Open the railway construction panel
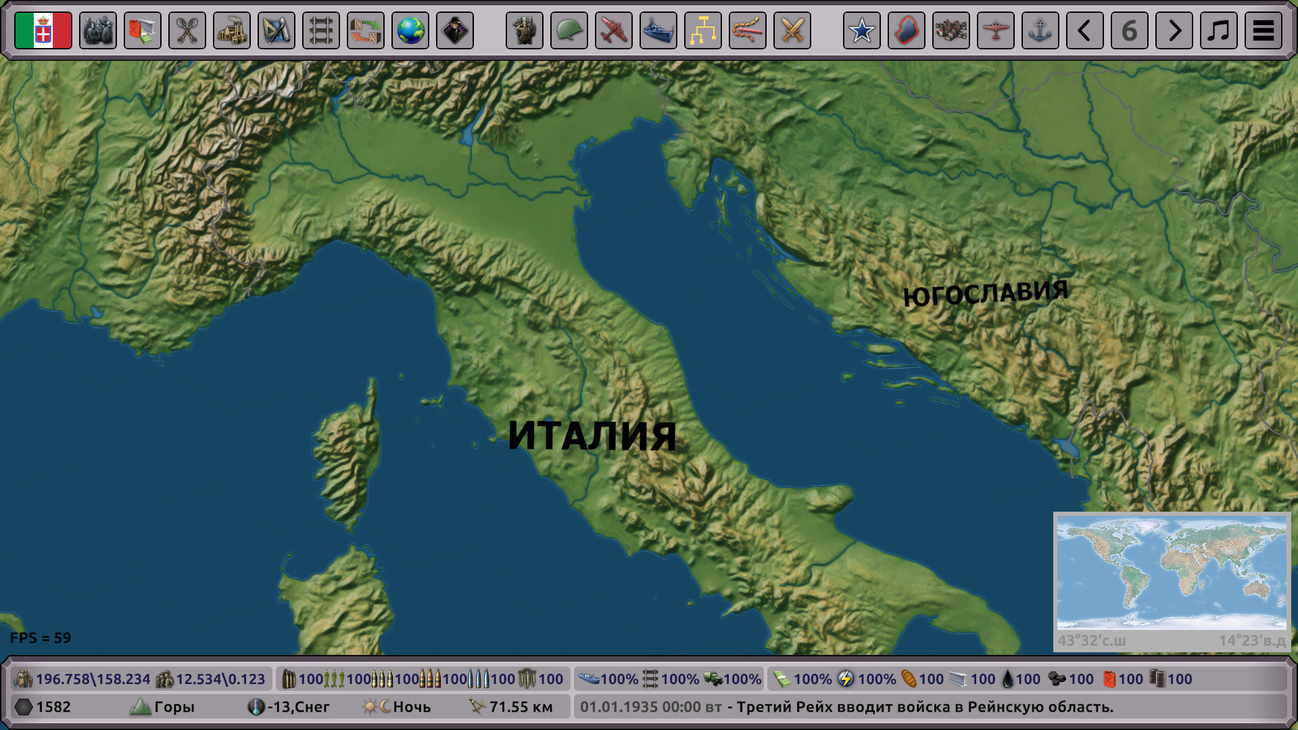 pyautogui.click(x=321, y=30)
